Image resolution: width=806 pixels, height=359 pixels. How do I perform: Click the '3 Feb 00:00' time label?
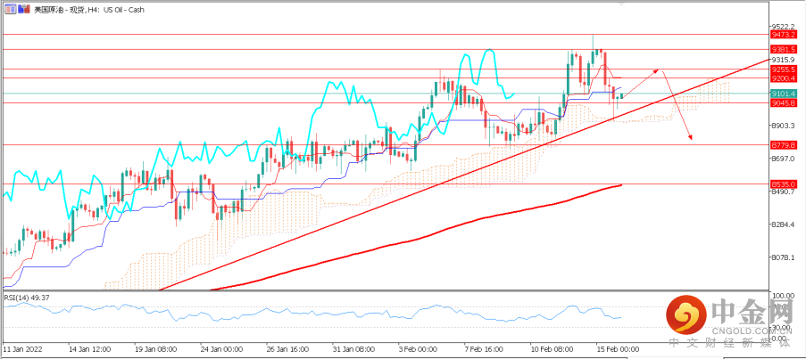pyautogui.click(x=419, y=349)
